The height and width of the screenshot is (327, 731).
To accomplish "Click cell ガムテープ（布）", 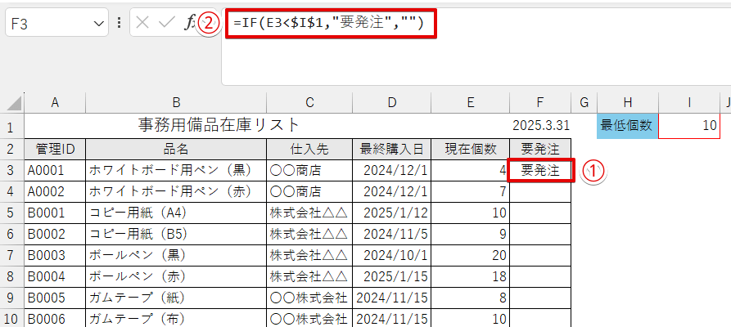I will [176, 319].
